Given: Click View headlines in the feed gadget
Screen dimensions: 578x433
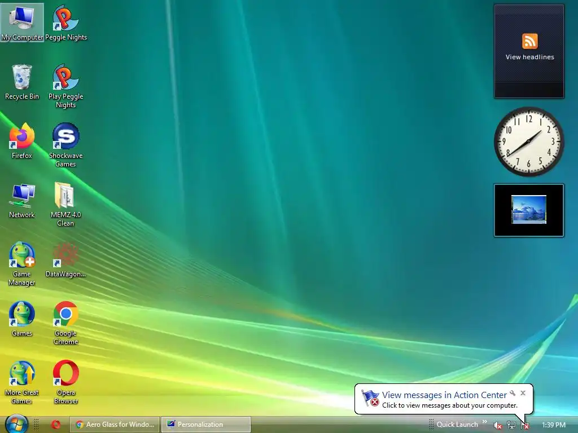Looking at the screenshot, I should pos(529,57).
